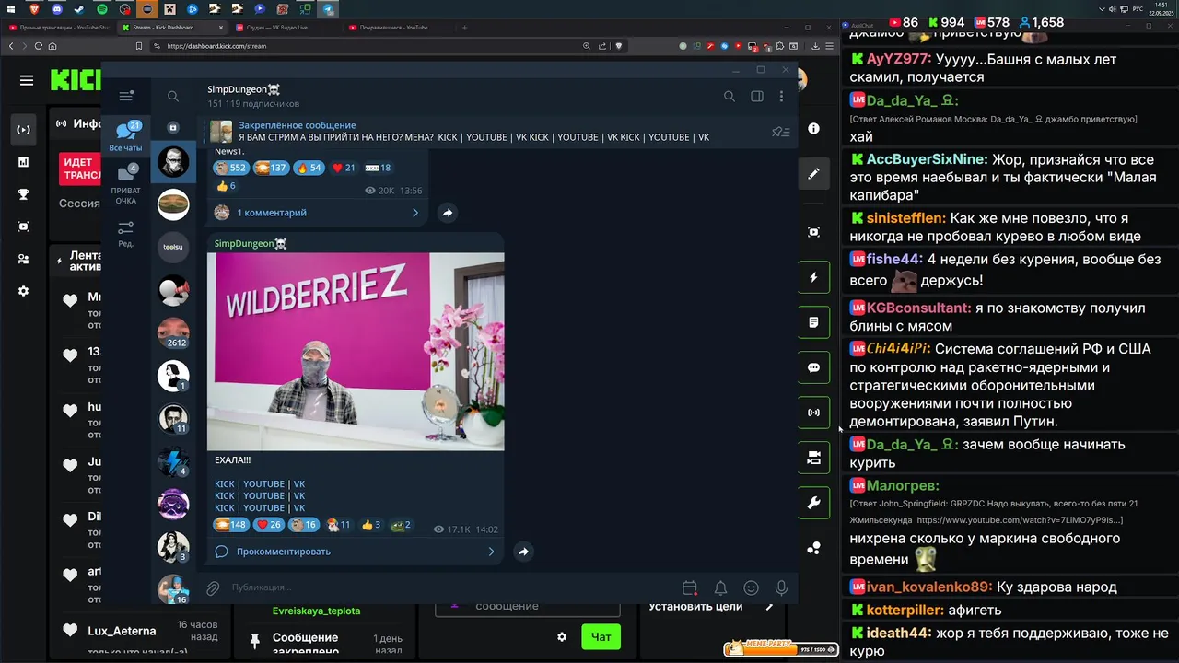Record a voice message with microphone
The image size is (1179, 663).
pyautogui.click(x=781, y=587)
